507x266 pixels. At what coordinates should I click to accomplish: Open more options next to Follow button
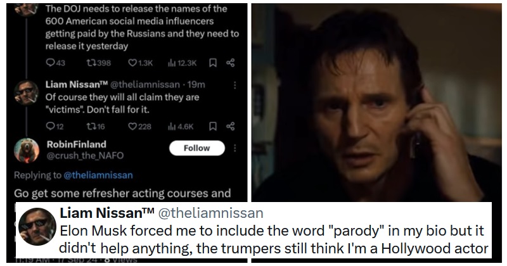click(235, 148)
